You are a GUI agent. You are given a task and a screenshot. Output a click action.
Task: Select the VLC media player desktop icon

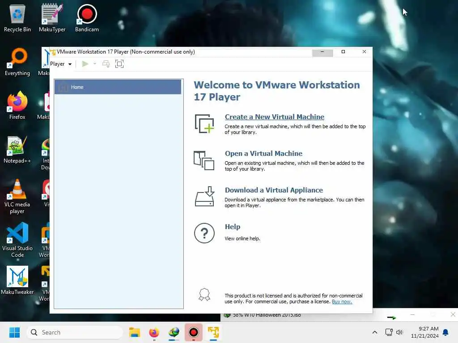tap(17, 197)
